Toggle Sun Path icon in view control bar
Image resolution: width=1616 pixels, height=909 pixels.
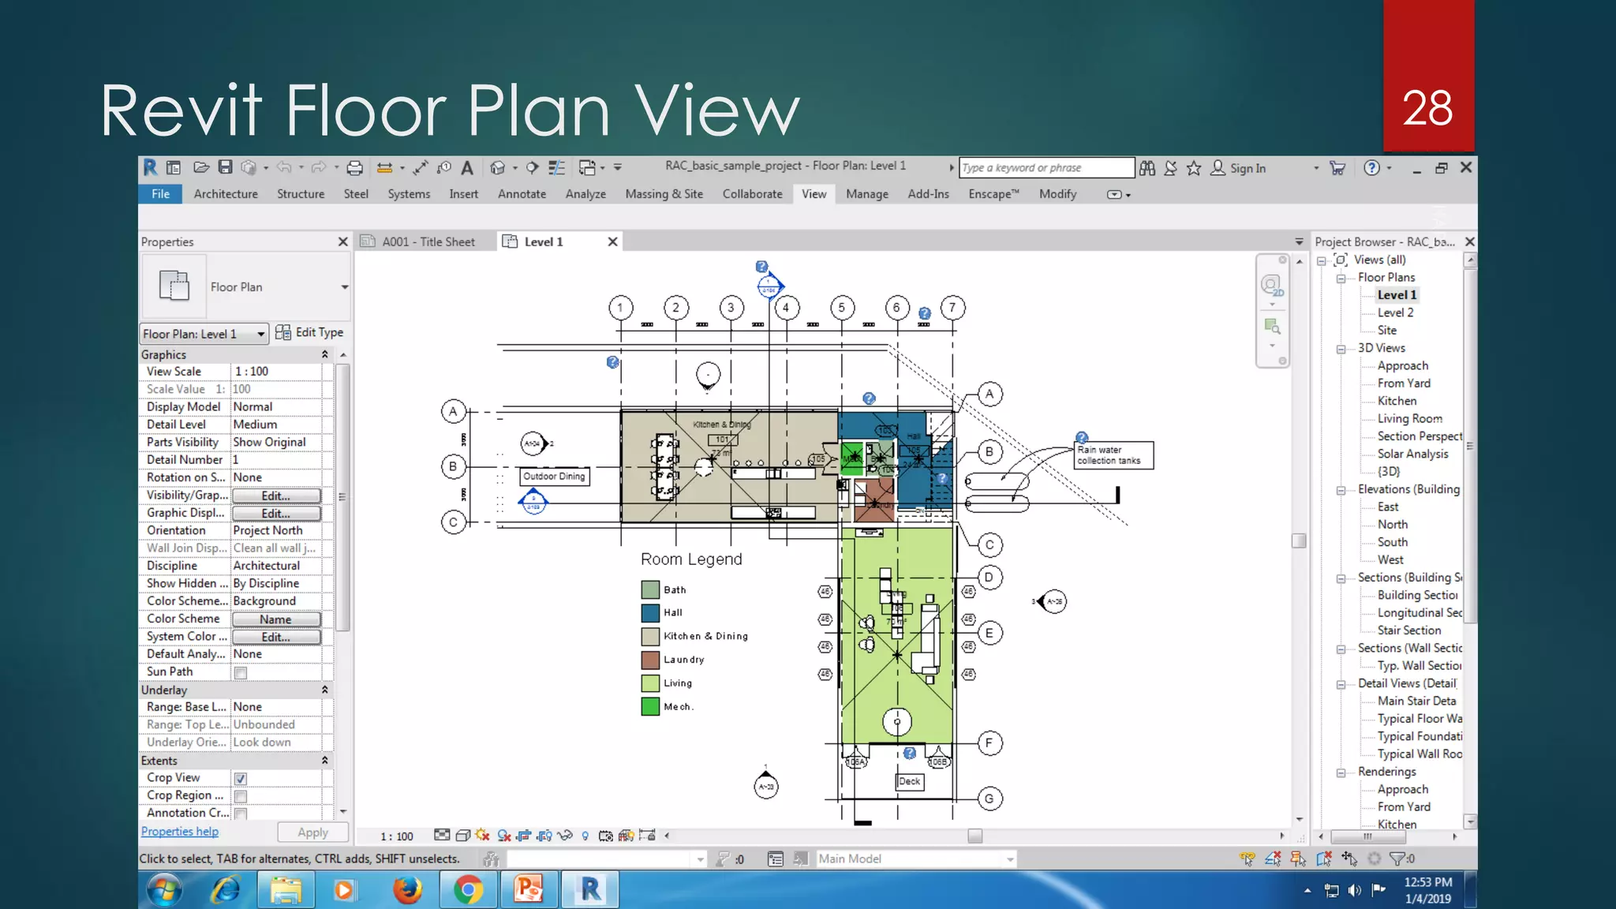483,836
